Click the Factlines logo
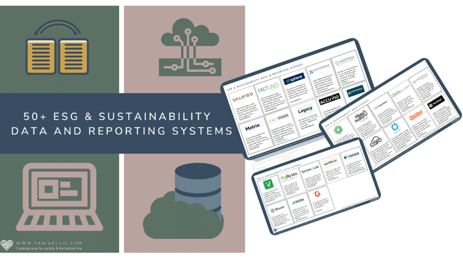 (268, 88)
